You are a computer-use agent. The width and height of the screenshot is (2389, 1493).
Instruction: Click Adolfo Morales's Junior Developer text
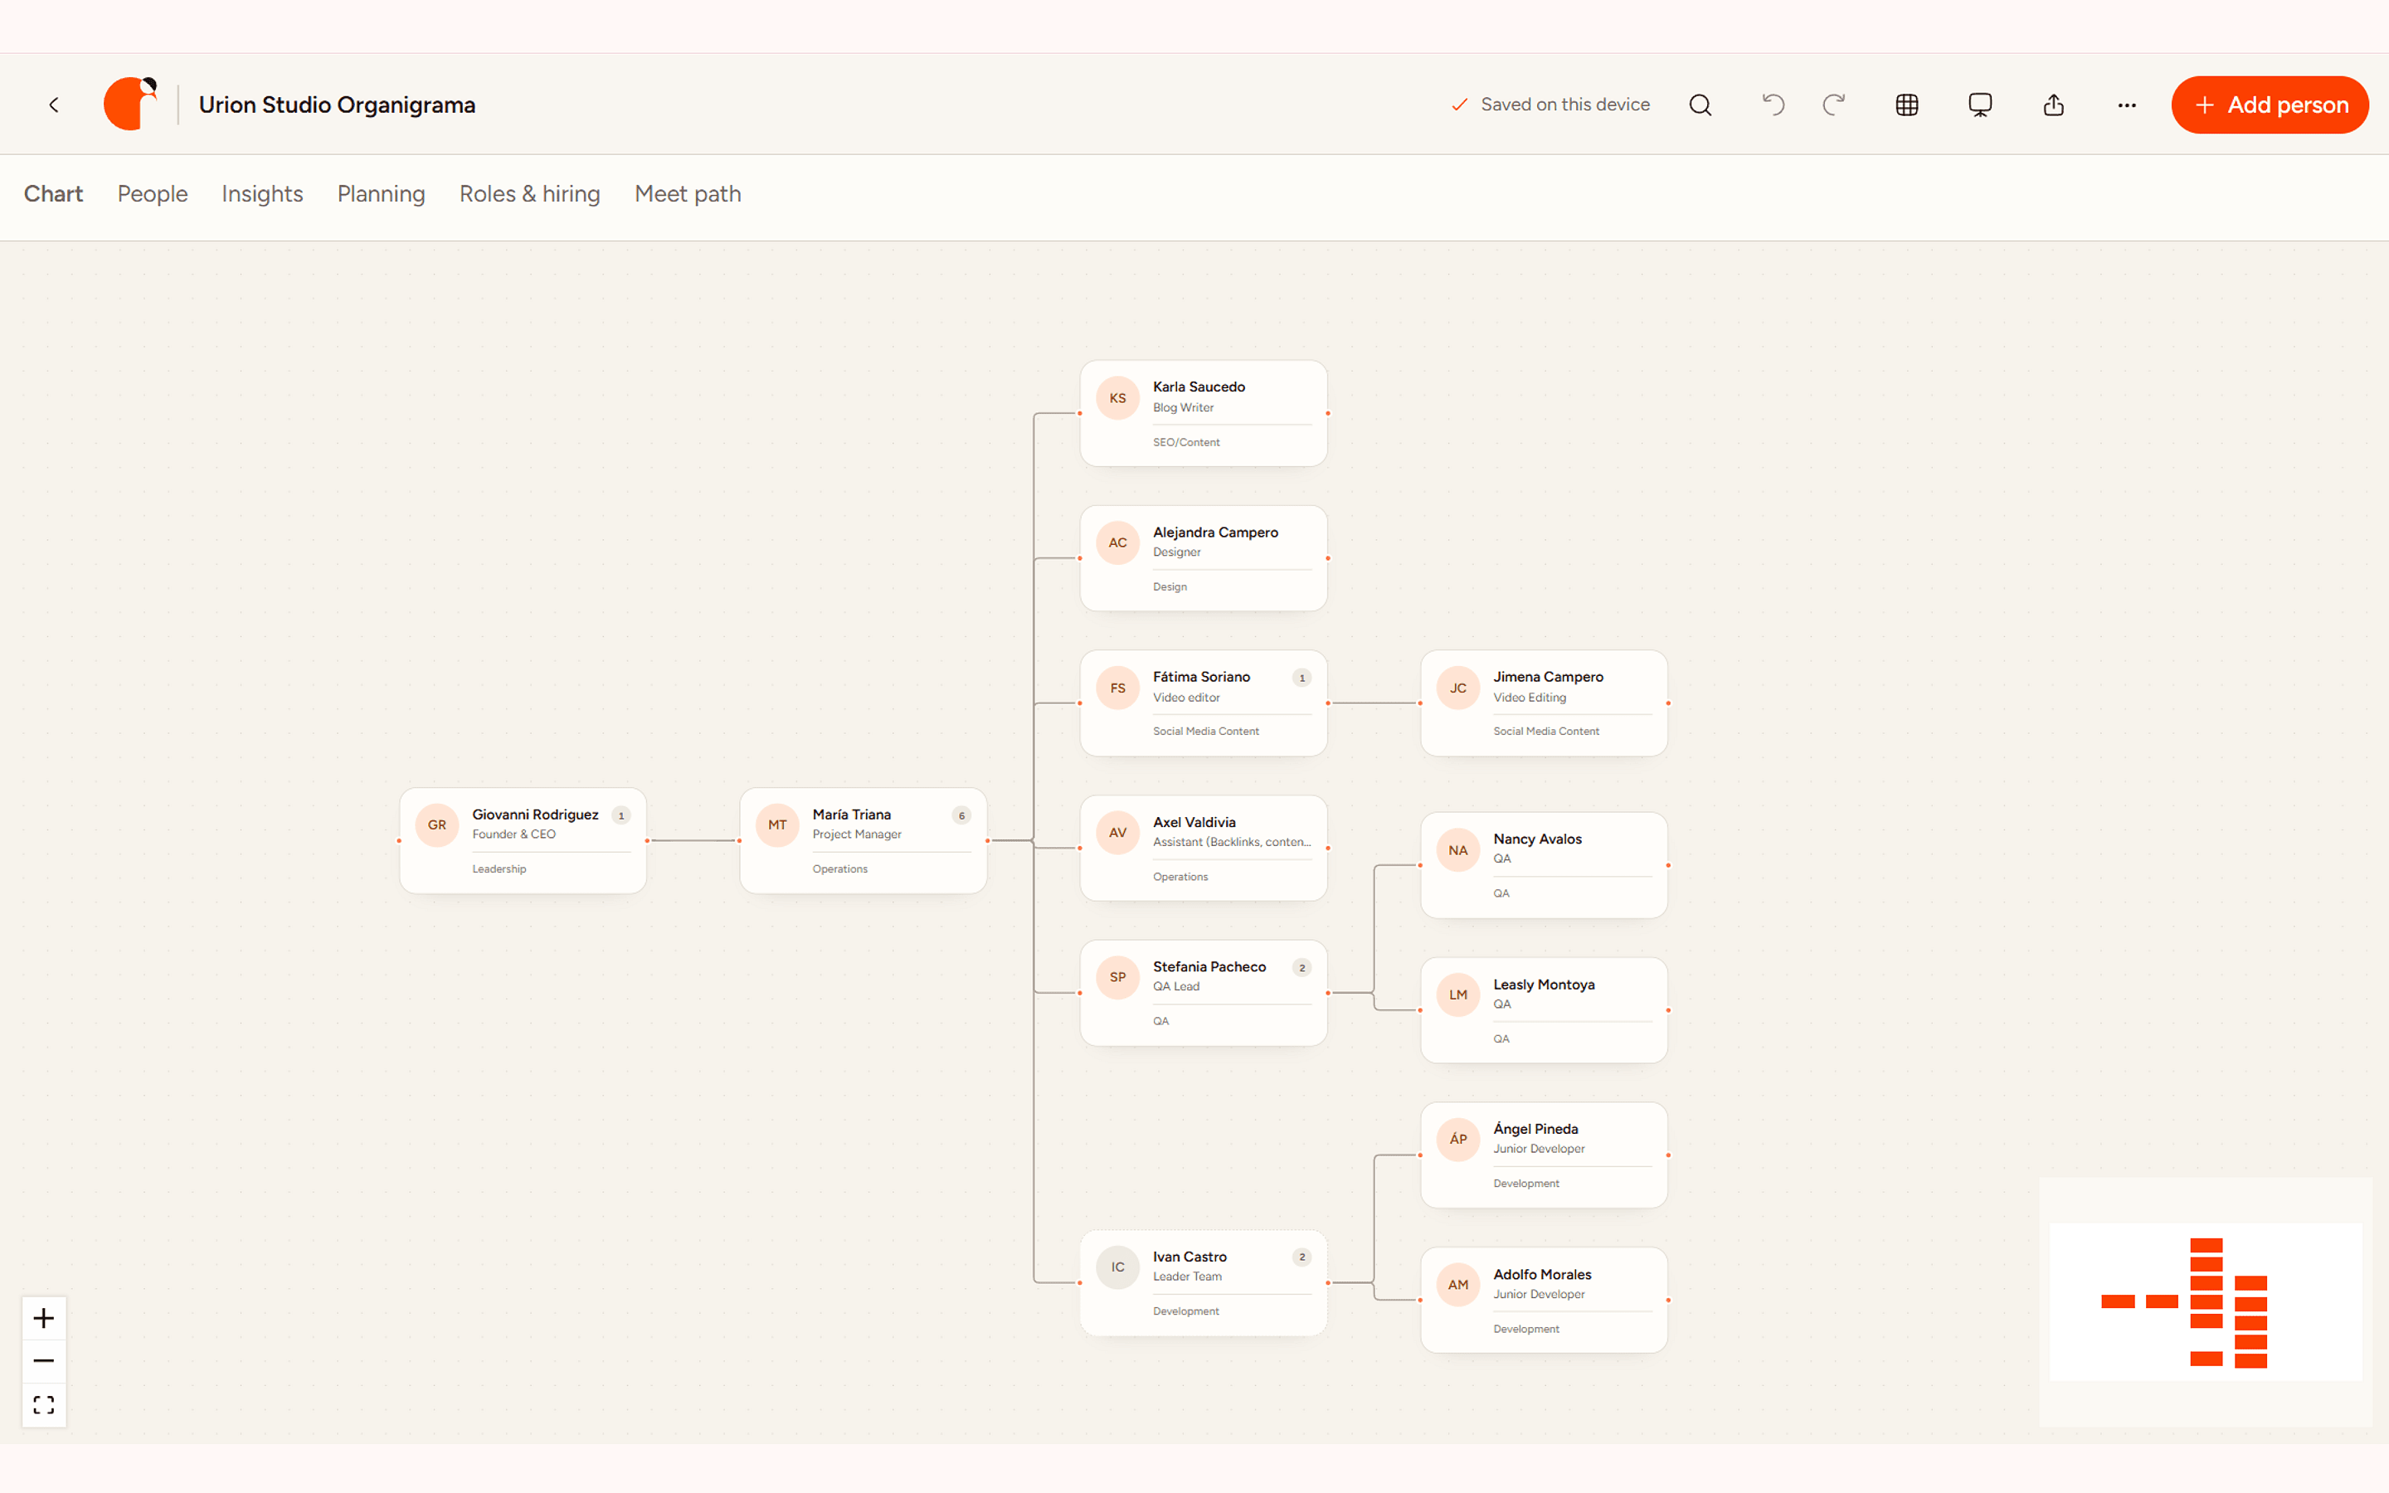(x=1539, y=1295)
